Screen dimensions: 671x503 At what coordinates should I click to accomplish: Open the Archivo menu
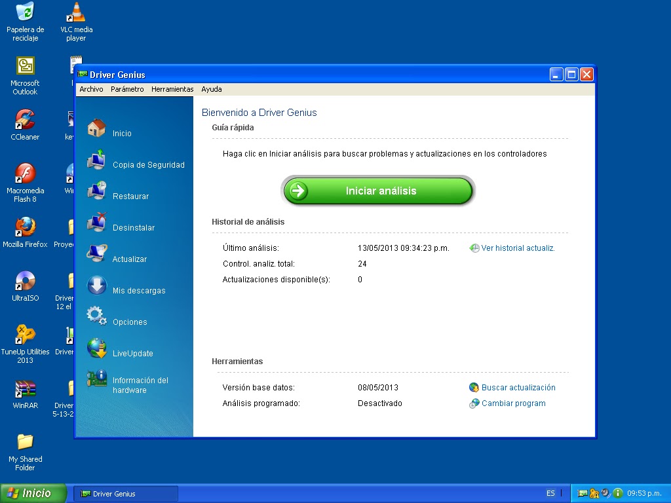click(x=91, y=89)
